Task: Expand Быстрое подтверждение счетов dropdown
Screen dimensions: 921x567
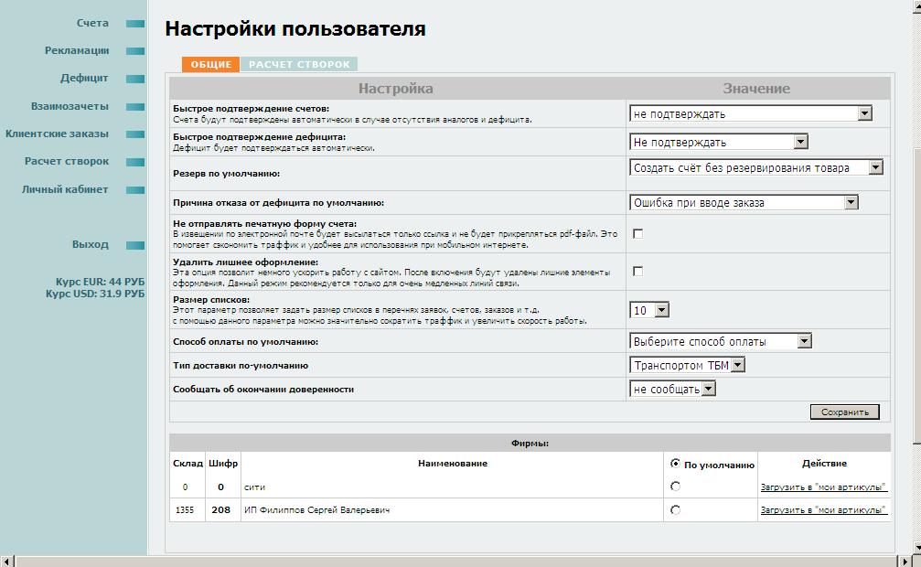Action: (x=750, y=114)
